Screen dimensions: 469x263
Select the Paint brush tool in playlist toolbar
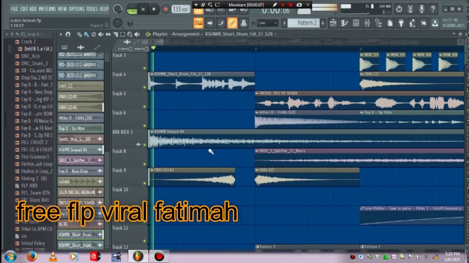pyautogui.click(x=86, y=34)
